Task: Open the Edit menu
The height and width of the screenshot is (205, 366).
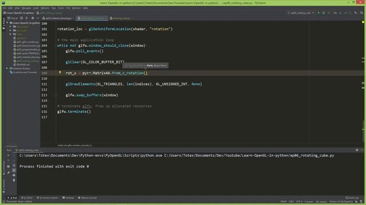Action: click(x=10, y=8)
